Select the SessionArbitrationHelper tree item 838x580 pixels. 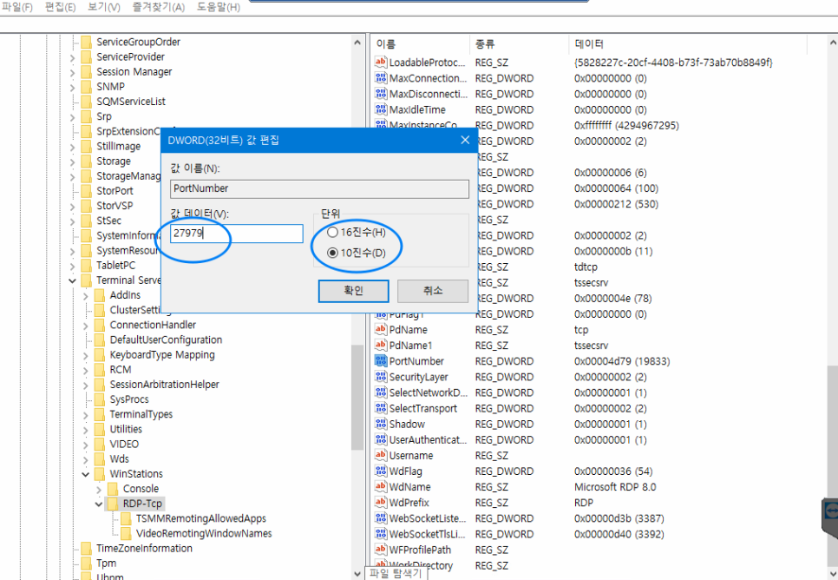pyautogui.click(x=164, y=384)
